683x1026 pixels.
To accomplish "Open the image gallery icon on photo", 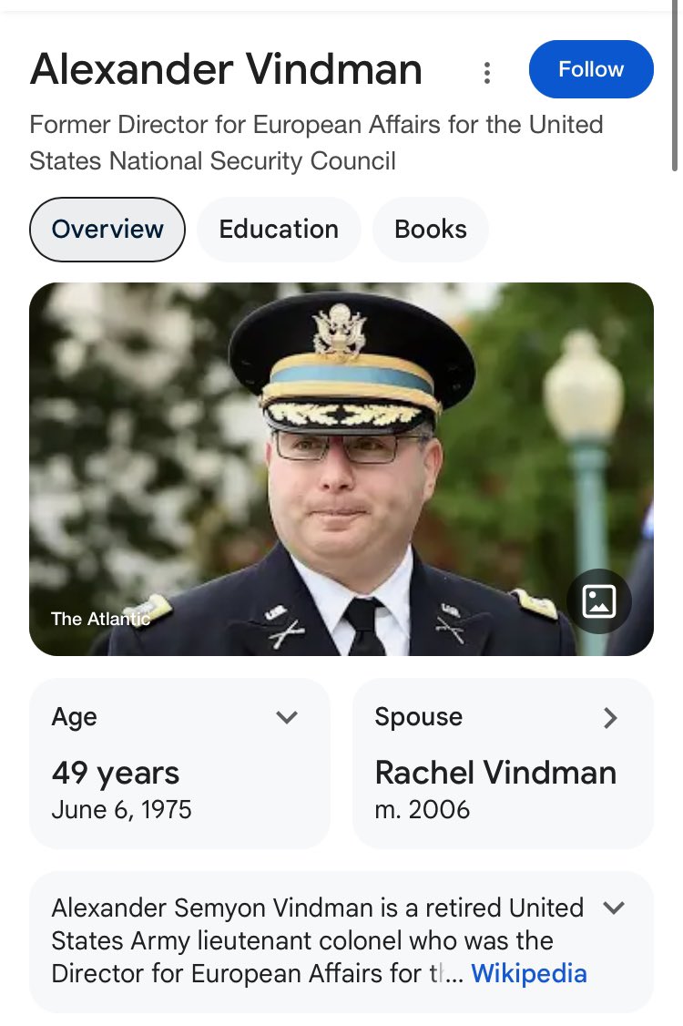I will 598,601.
